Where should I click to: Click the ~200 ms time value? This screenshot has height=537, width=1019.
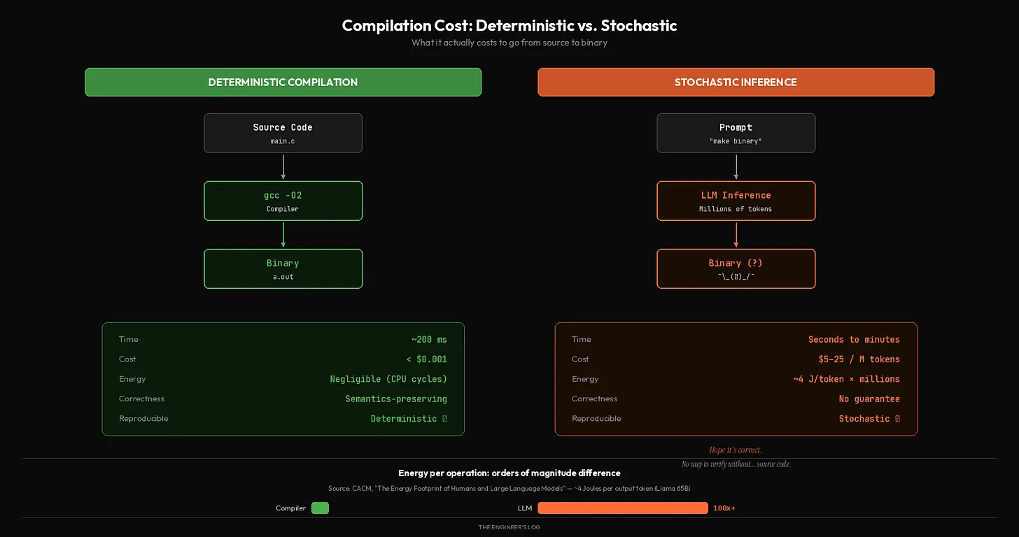tap(429, 340)
